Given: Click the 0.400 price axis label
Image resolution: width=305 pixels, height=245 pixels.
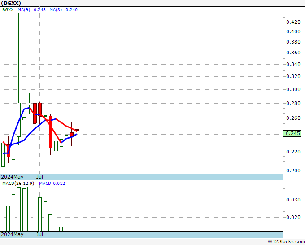Looking at the screenshot, I should click(x=293, y=31).
